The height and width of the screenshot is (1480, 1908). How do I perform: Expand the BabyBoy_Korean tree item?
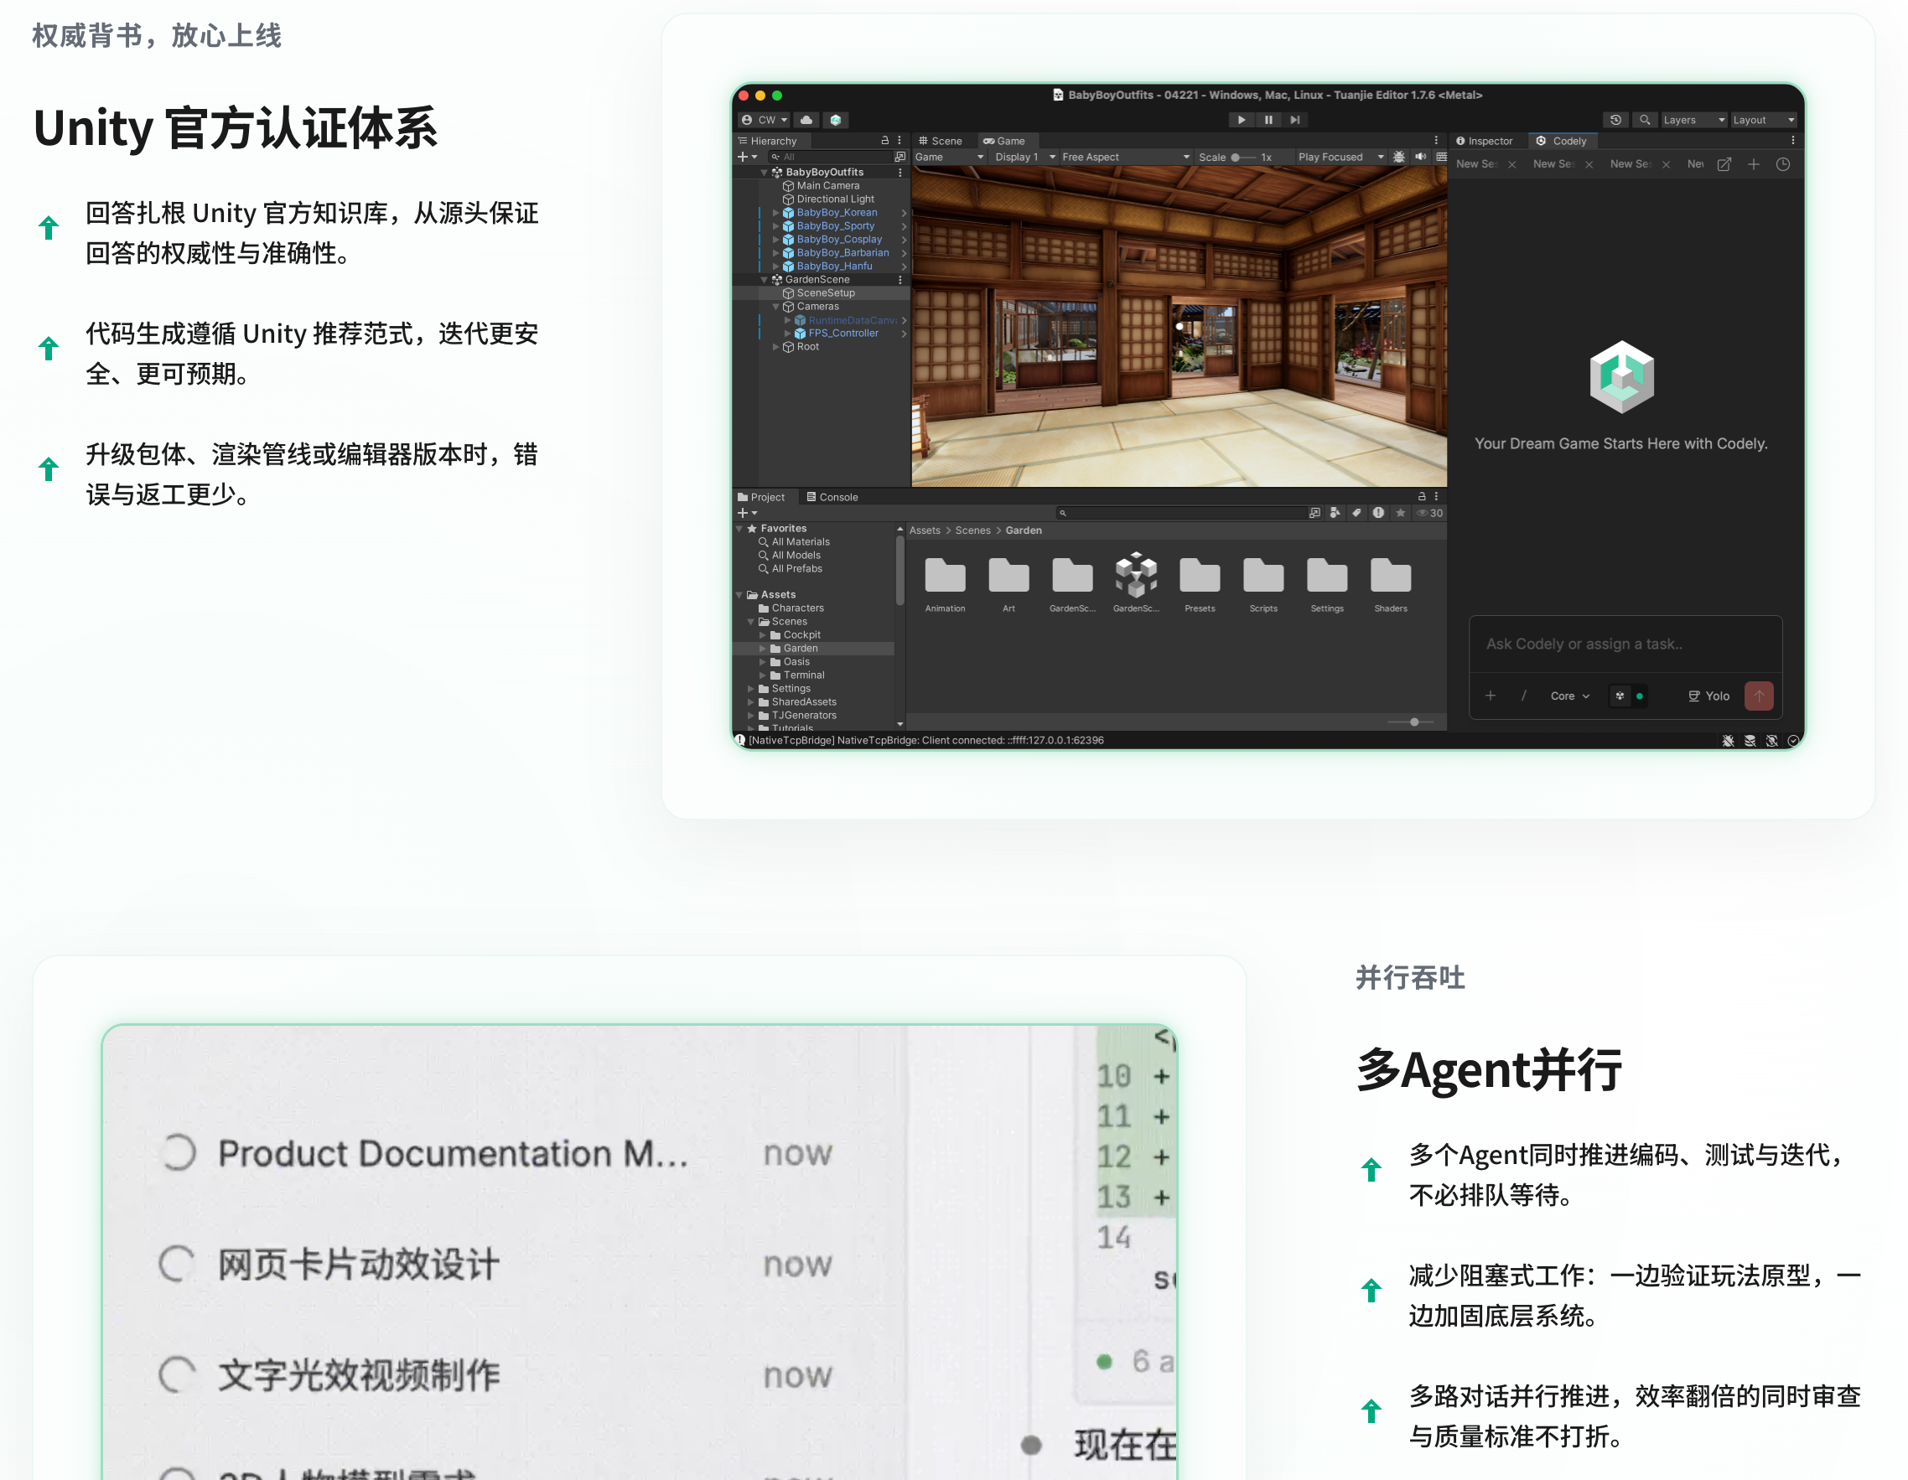coord(775,212)
